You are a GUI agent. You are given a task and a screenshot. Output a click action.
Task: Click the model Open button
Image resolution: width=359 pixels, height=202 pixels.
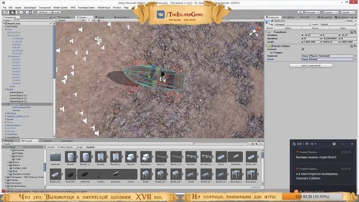[x=343, y=28]
